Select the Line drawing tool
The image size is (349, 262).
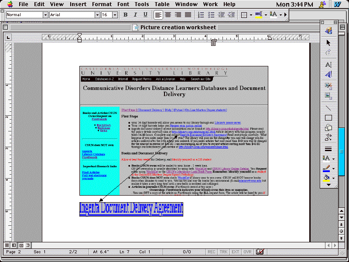[328, 108]
